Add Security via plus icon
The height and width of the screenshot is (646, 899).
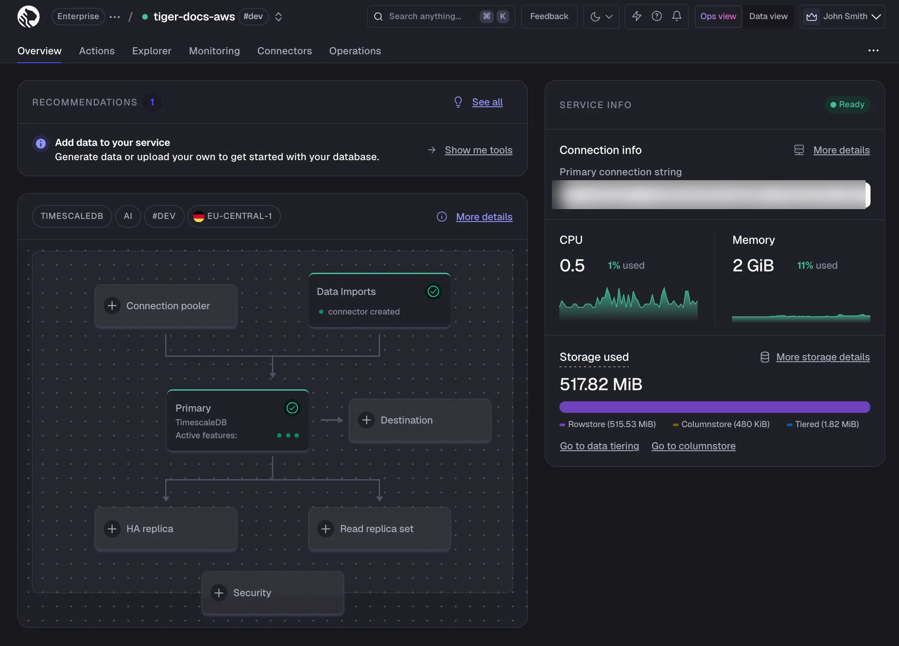tap(219, 593)
